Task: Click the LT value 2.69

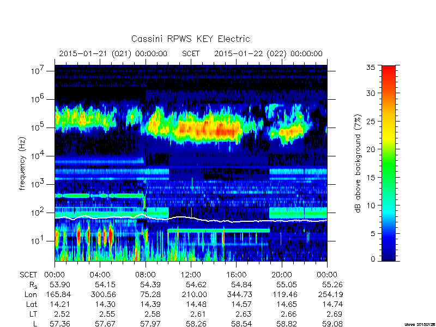Action: click(x=335, y=314)
